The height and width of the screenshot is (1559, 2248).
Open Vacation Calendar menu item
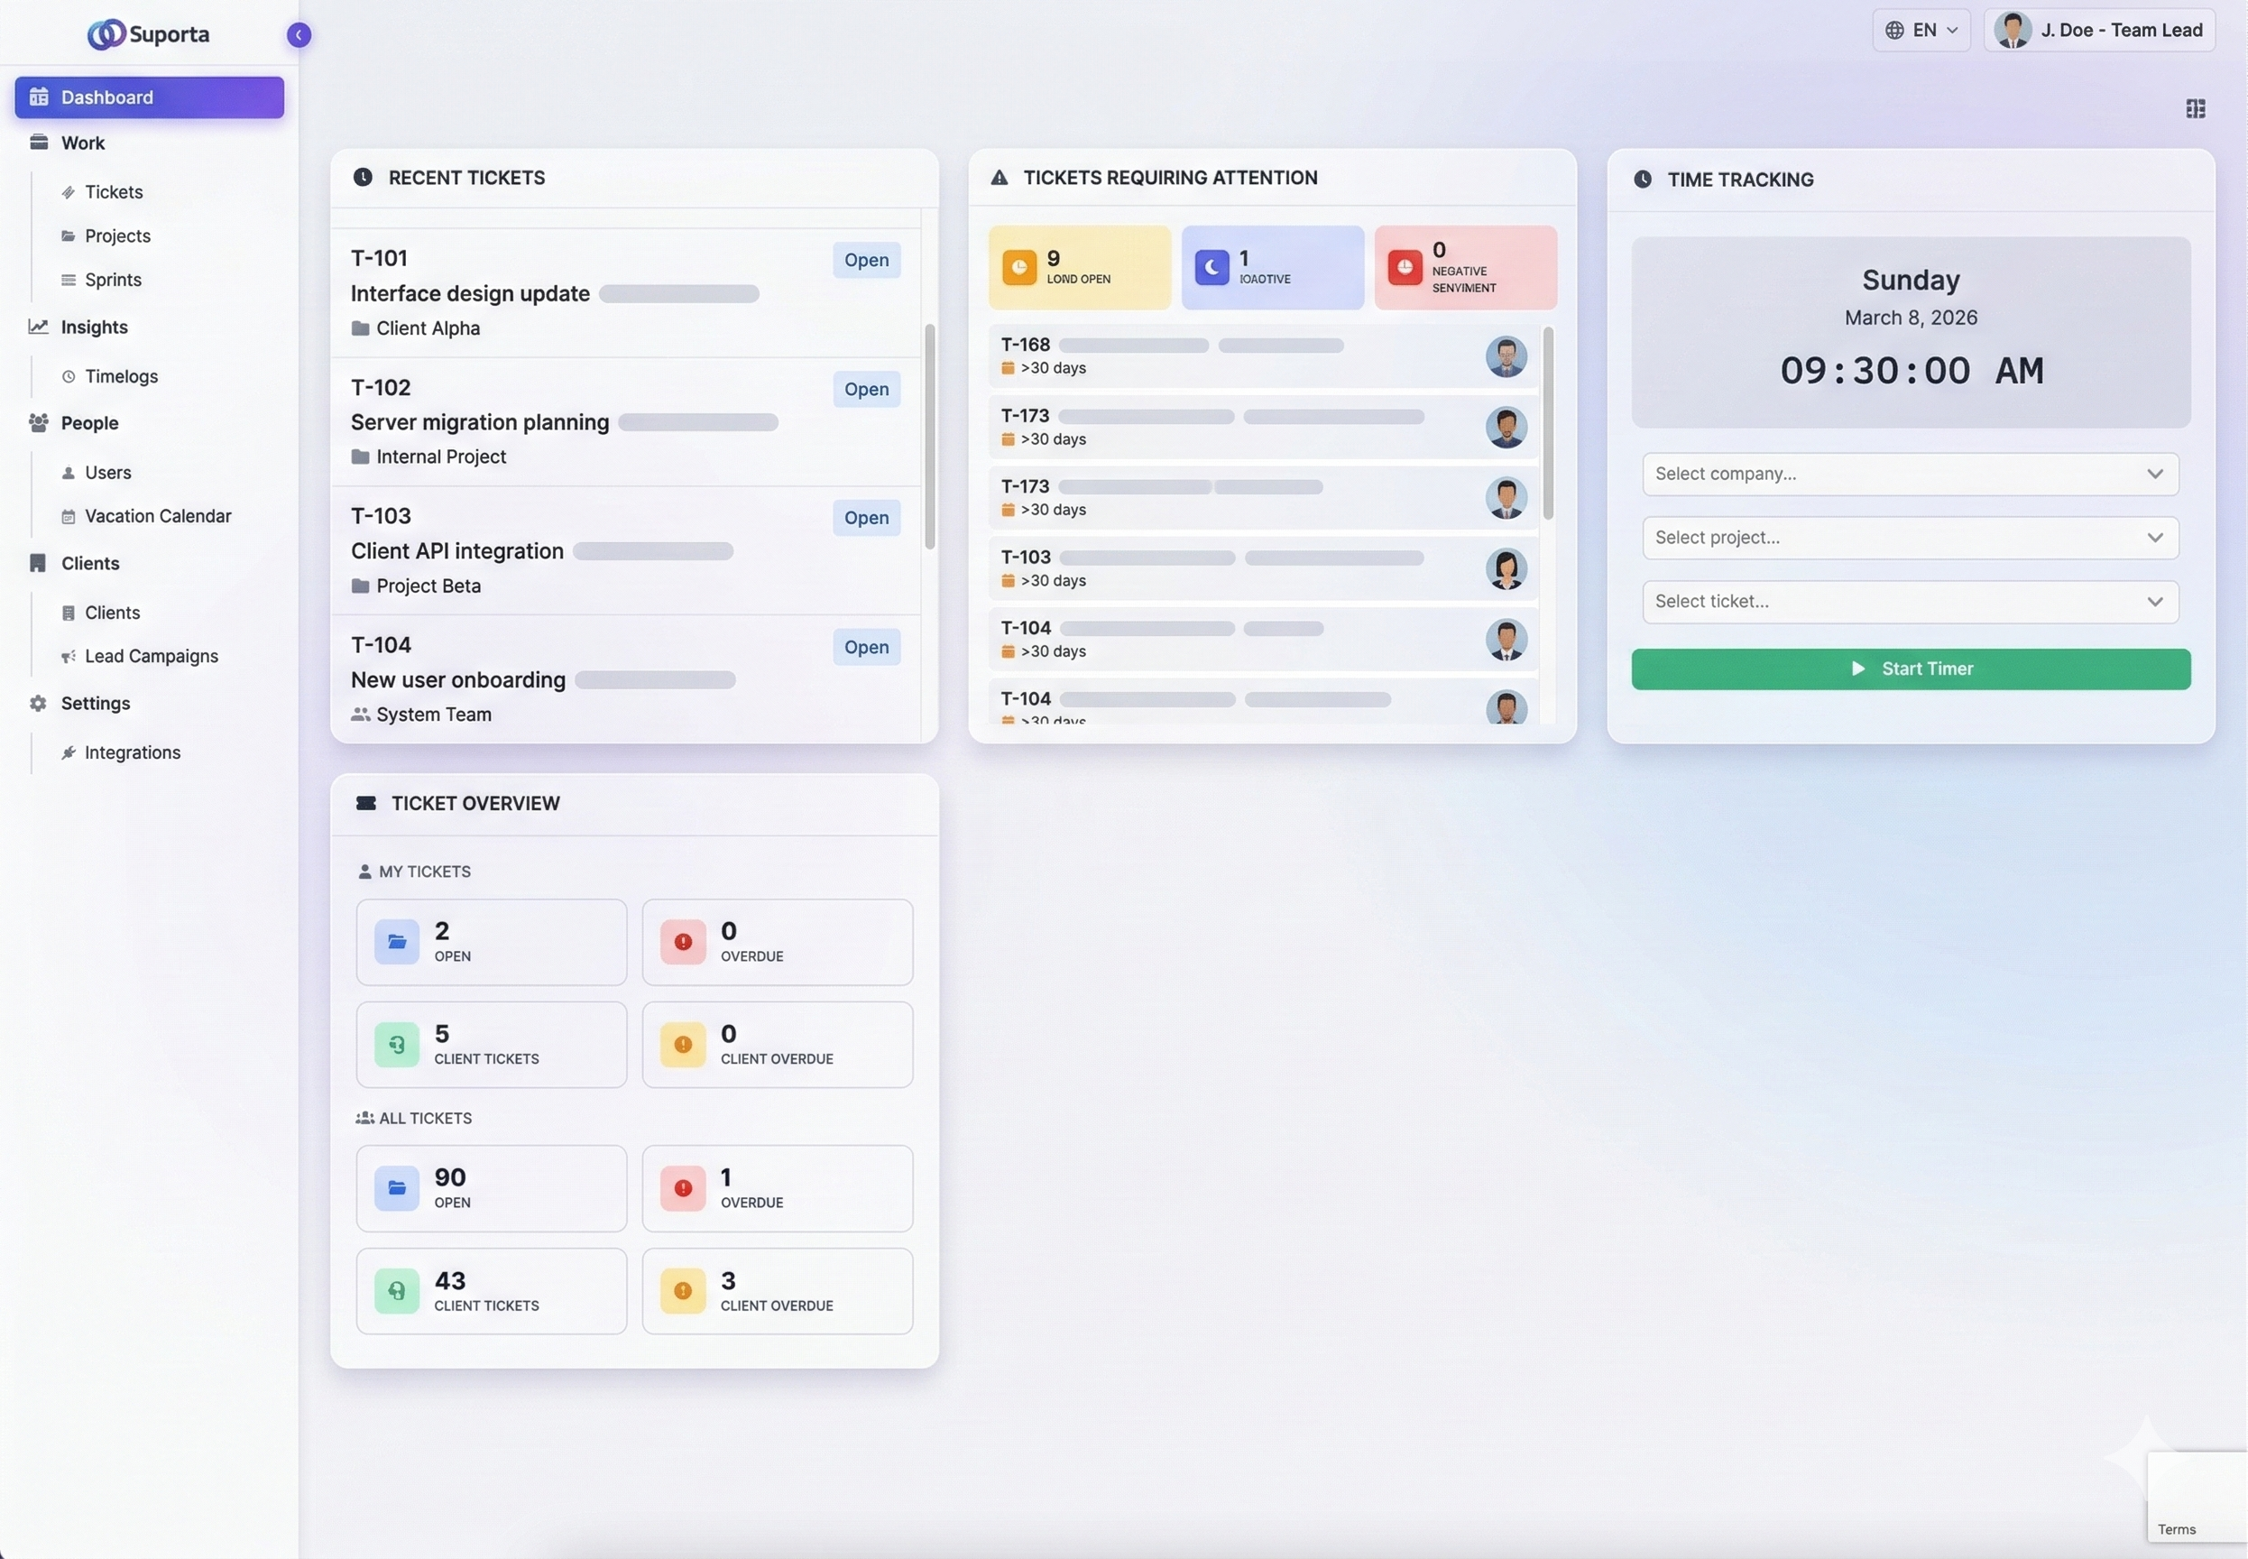[x=157, y=516]
